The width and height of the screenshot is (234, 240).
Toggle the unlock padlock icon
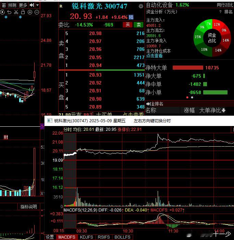click(23, 12)
